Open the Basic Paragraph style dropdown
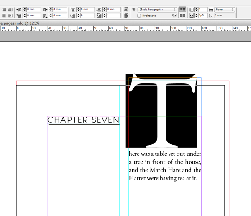The image size is (251, 216). coord(157,10)
